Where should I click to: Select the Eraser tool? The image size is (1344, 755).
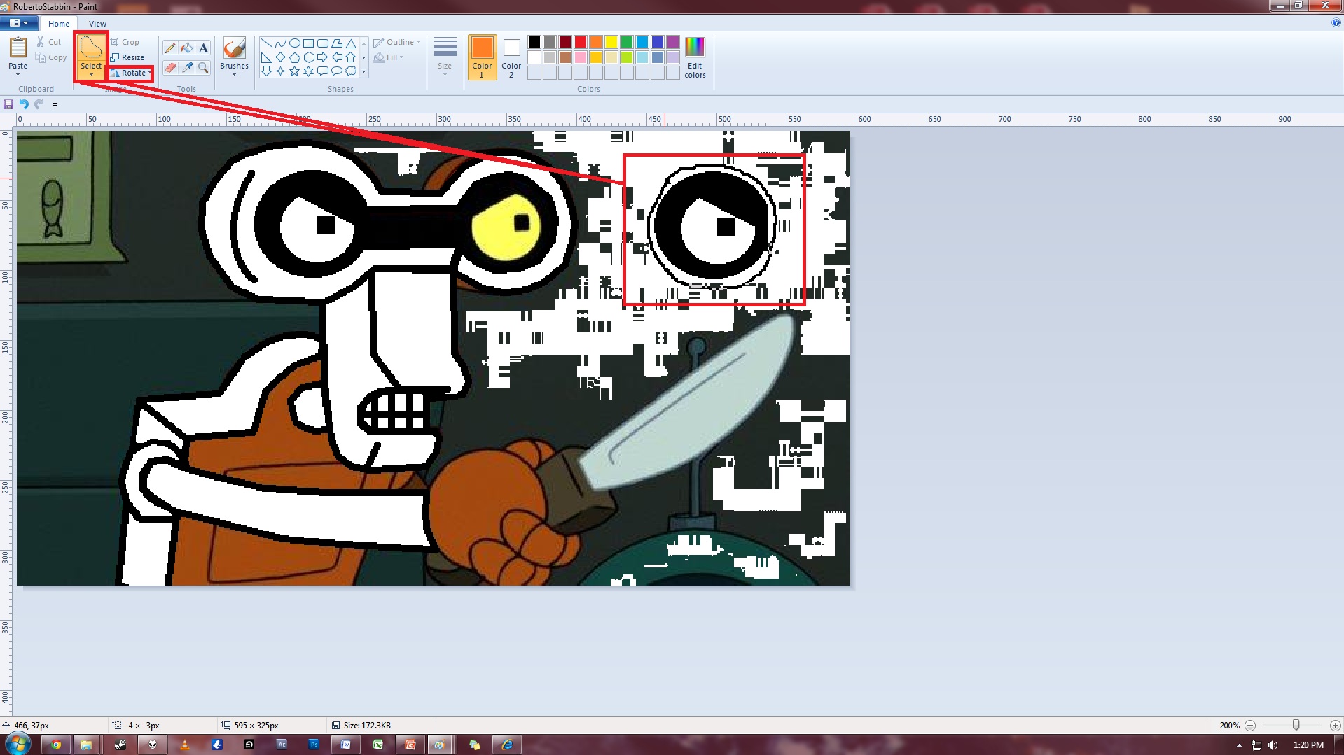pos(169,68)
